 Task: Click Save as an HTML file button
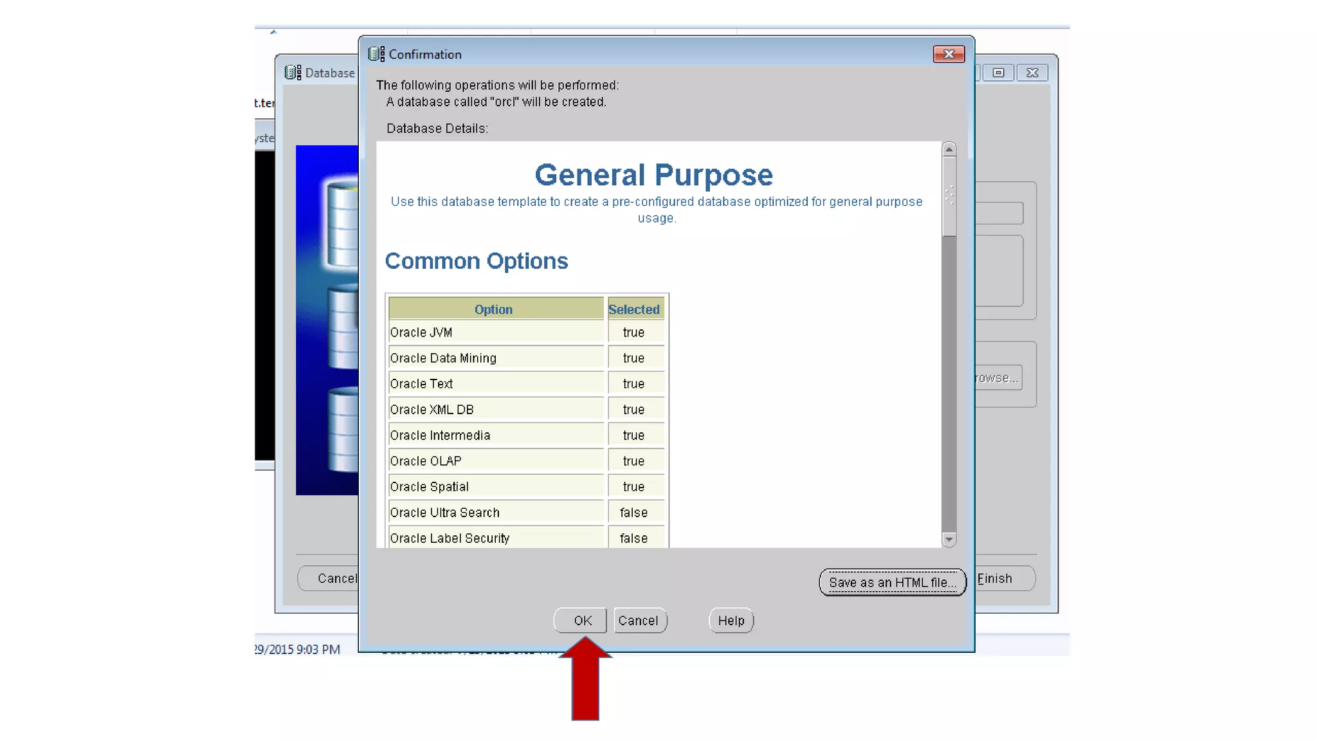892,583
